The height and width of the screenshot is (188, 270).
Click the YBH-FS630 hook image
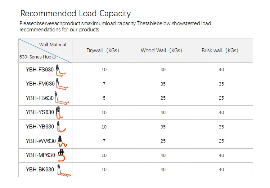[61, 70]
